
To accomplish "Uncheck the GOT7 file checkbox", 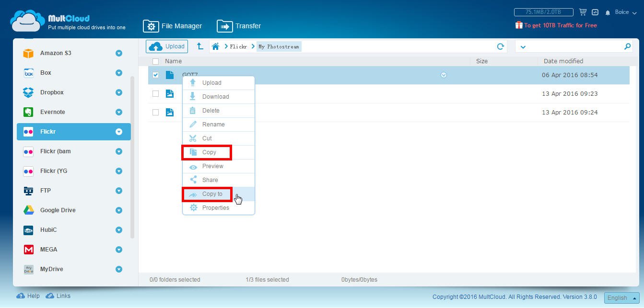I will pos(155,75).
